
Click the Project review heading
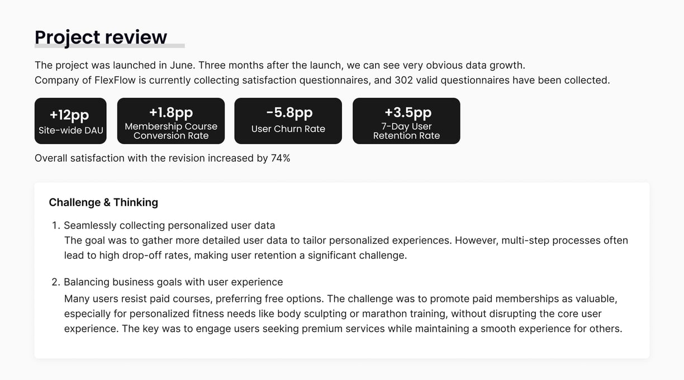click(x=101, y=37)
